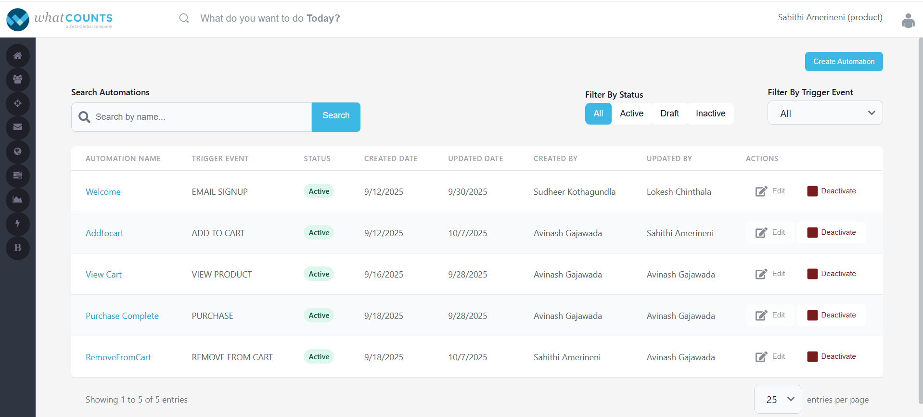This screenshot has height=417, width=923.
Task: Click the user profile avatar icon
Action: 908,21
